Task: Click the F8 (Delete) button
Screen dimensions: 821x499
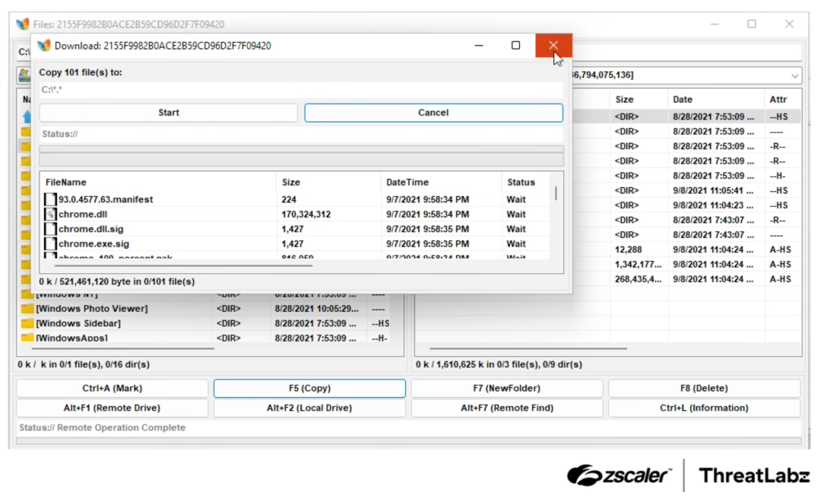Action: (704, 388)
